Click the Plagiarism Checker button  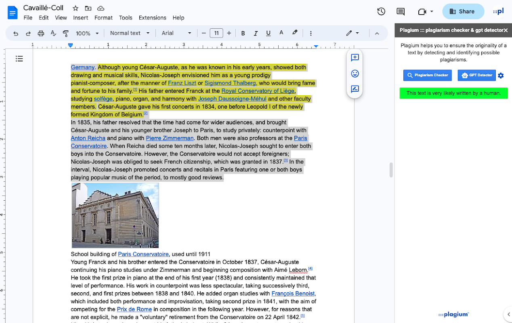[x=427, y=75]
